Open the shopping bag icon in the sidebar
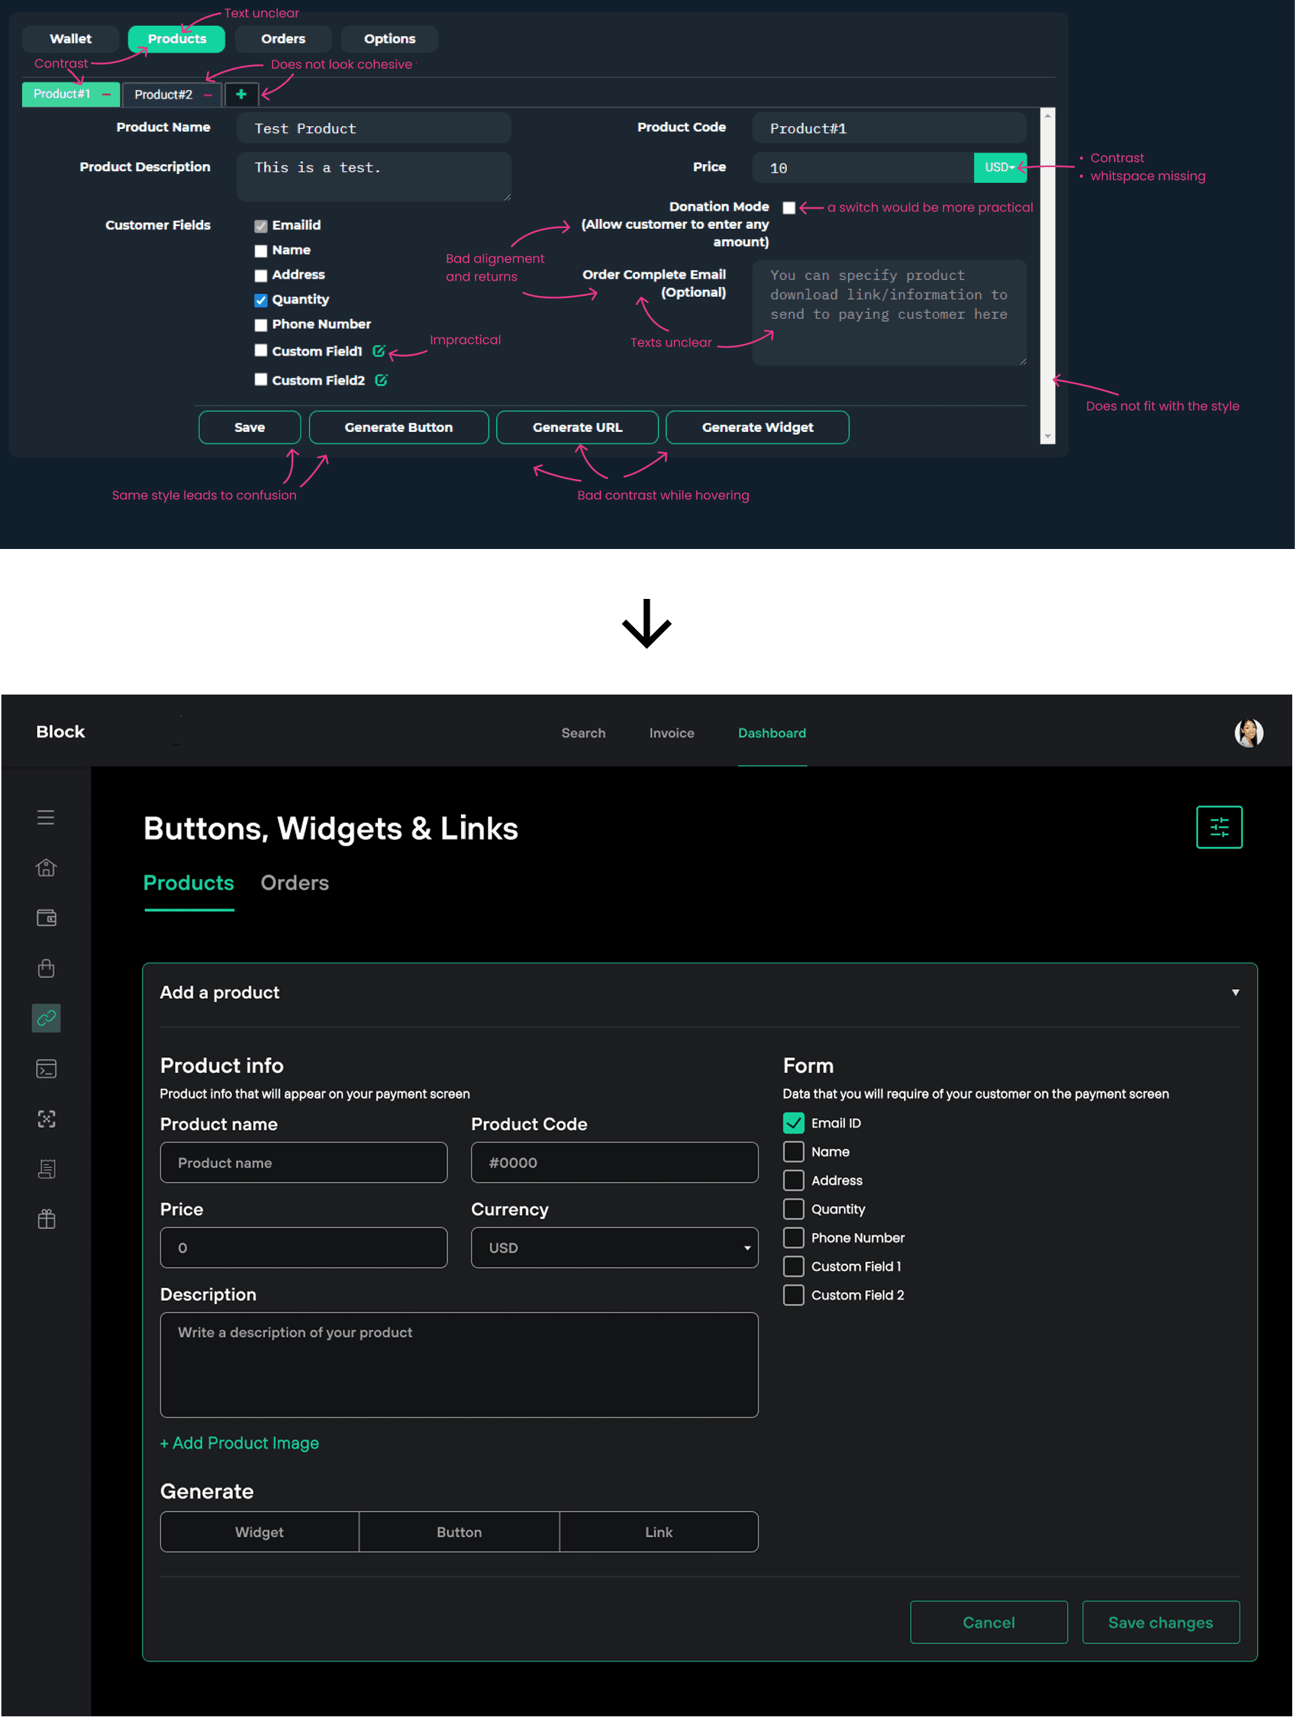The width and height of the screenshot is (1295, 1717). click(x=46, y=968)
